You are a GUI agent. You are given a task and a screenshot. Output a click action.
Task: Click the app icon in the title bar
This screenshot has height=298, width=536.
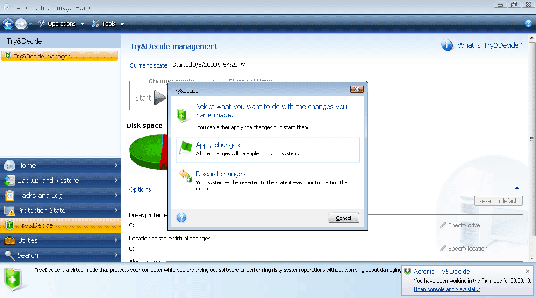pyautogui.click(x=7, y=7)
